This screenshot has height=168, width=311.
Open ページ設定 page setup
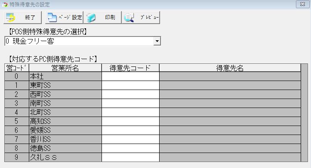click(x=64, y=18)
